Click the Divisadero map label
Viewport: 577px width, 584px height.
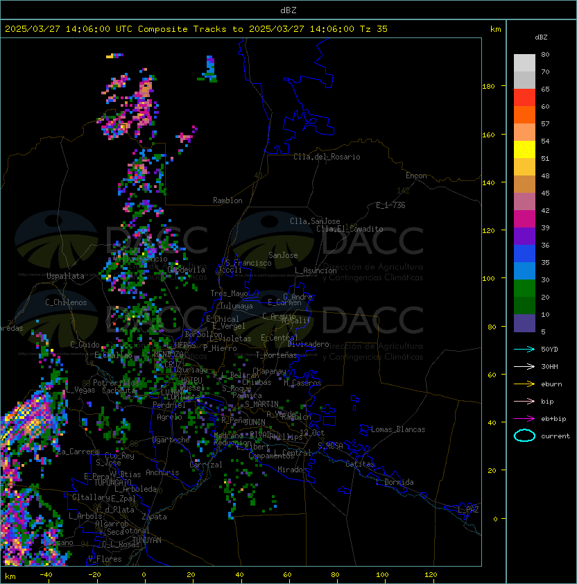(x=308, y=344)
